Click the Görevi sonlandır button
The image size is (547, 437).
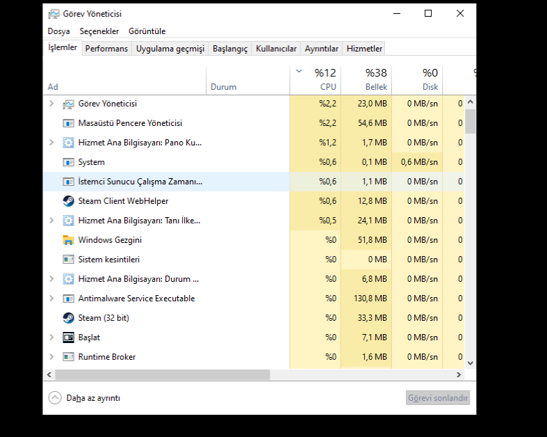438,398
